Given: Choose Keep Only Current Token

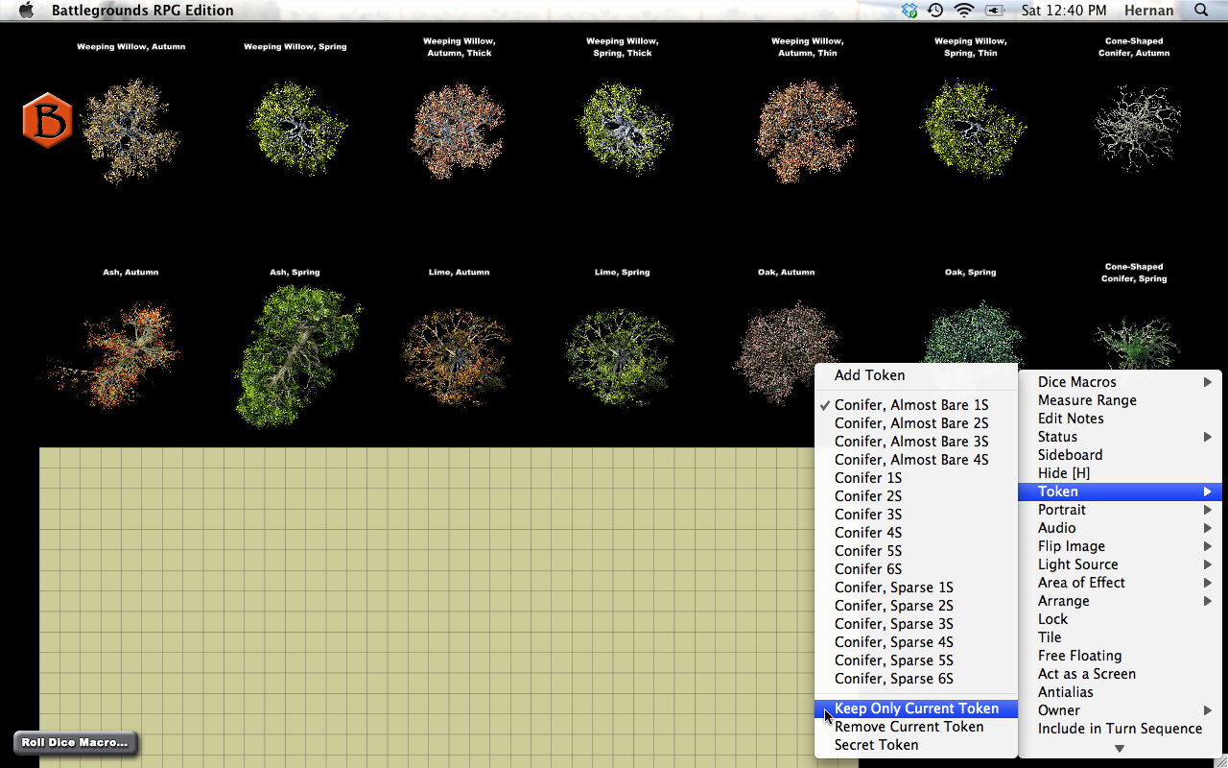Looking at the screenshot, I should pyautogui.click(x=916, y=708).
